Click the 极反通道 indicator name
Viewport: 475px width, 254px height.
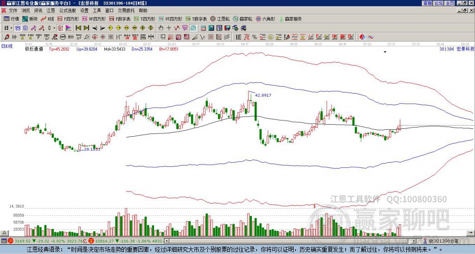pyautogui.click(x=34, y=49)
